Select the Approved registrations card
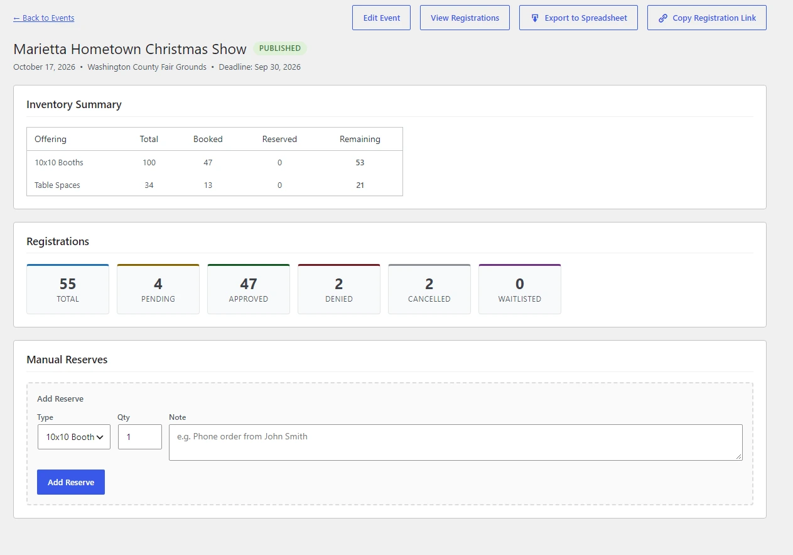The image size is (793, 555). (x=249, y=289)
